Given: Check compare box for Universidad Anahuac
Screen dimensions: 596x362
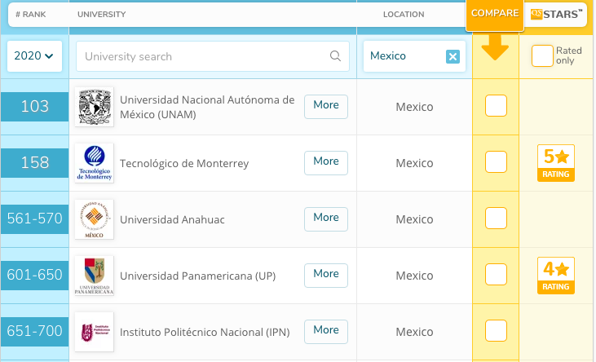Looking at the screenshot, I should 496,219.
